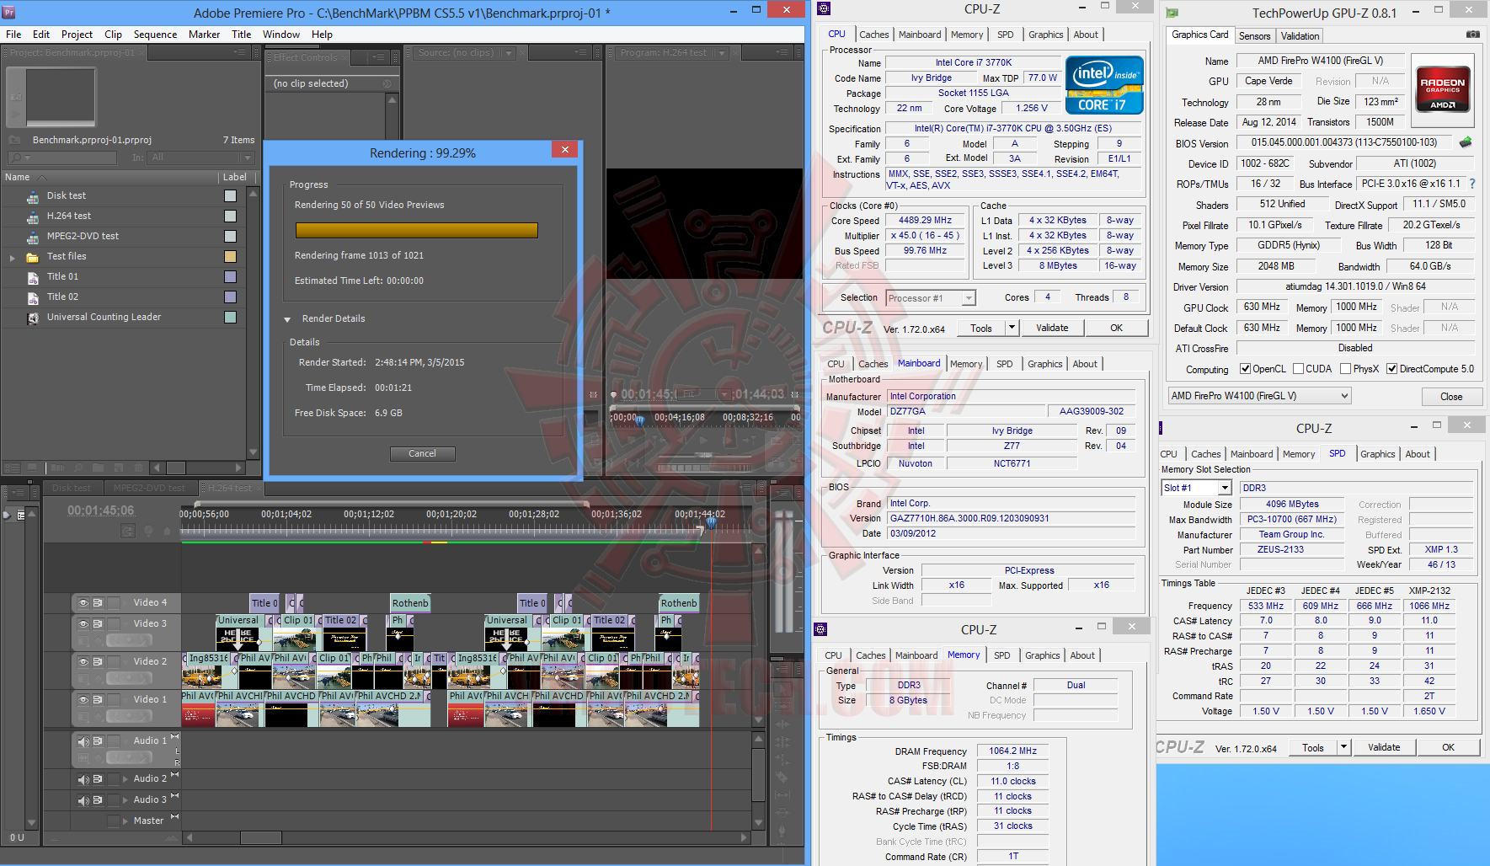Click the Intel Core i7 logo in CPU-Z
Viewport: 1490px width, 866px height.
[x=1103, y=84]
